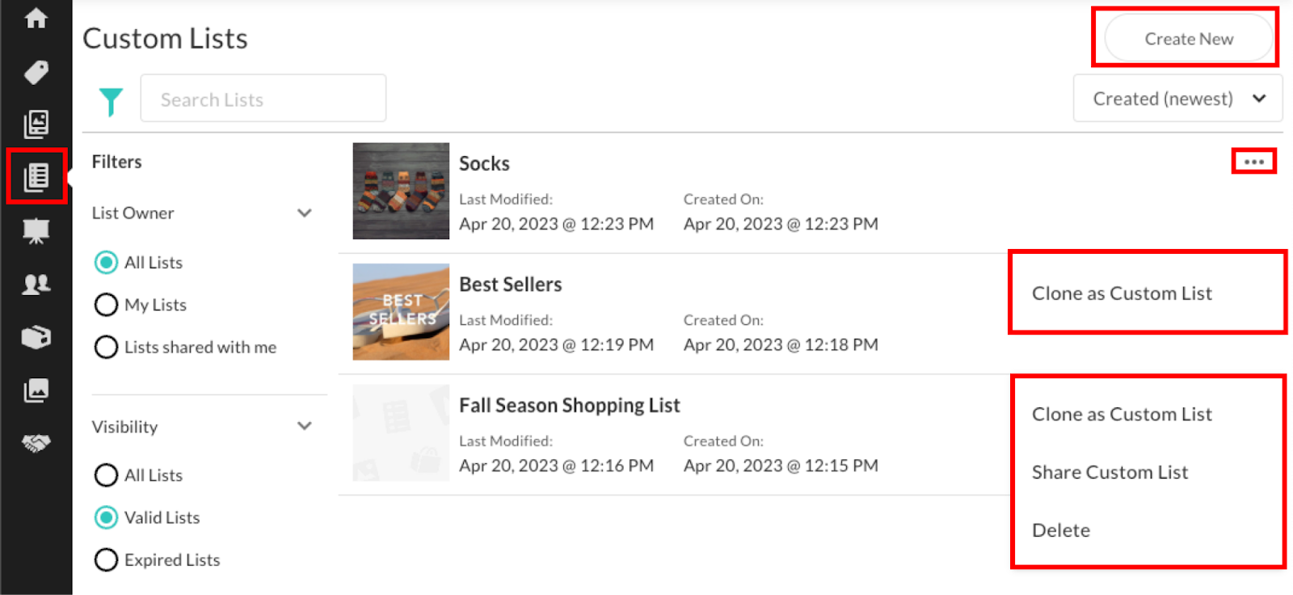
Task: Select Lists shared with me option
Action: tap(106, 347)
